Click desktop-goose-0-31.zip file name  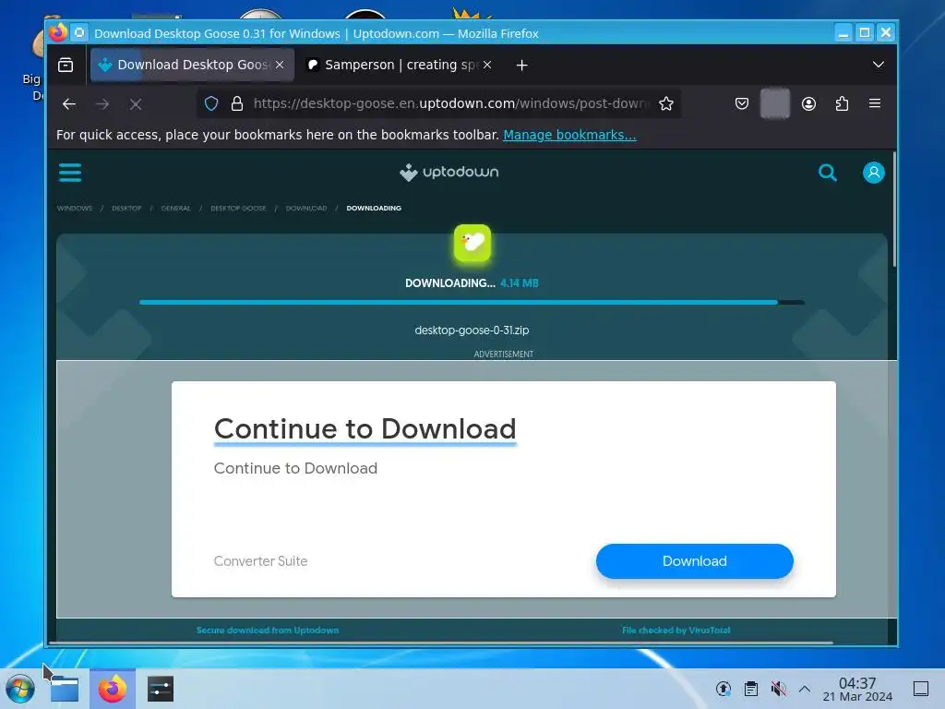472,330
